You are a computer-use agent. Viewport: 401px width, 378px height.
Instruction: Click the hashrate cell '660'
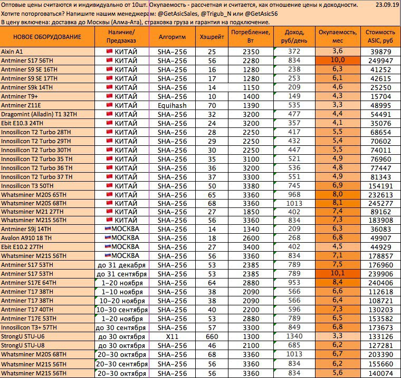212,336
